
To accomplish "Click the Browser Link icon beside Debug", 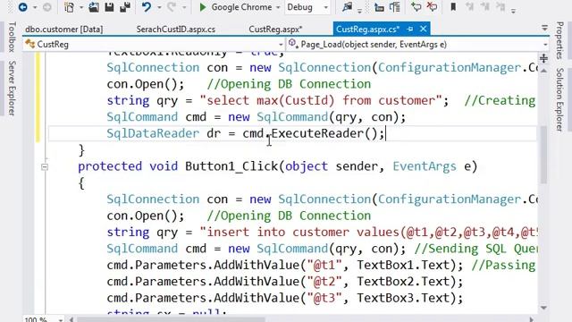I will (x=347, y=7).
